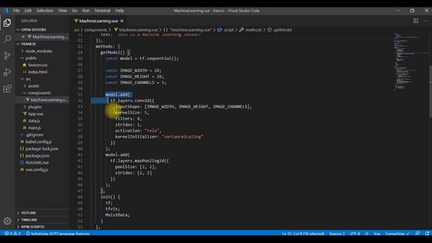Click the feedback icon in status bar

pos(418,234)
